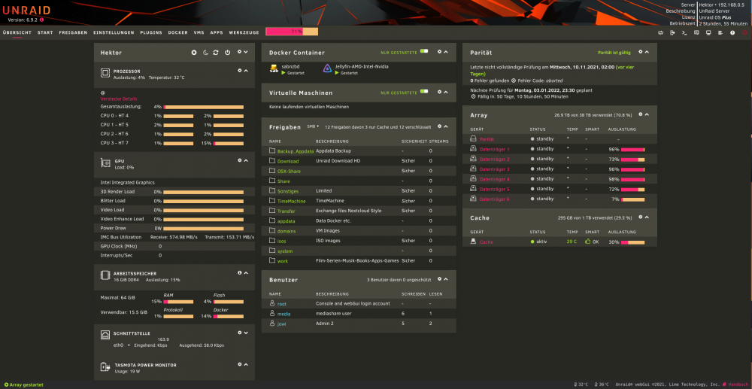Click the Verstecke Details link

point(119,99)
